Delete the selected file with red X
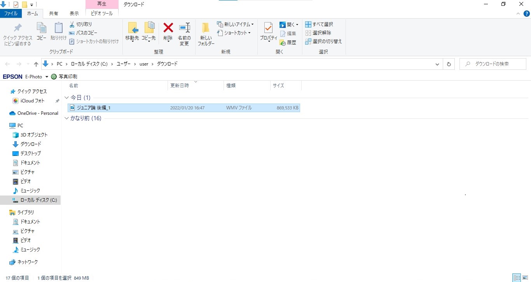Viewport: 531px width, 282px height. pos(168,32)
